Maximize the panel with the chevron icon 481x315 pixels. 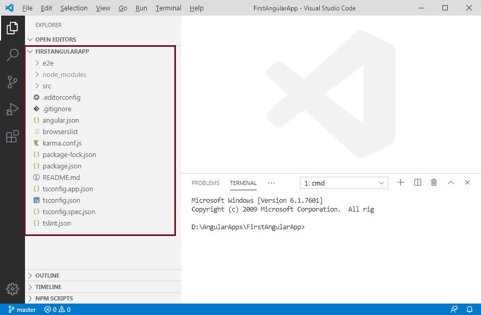(x=451, y=182)
